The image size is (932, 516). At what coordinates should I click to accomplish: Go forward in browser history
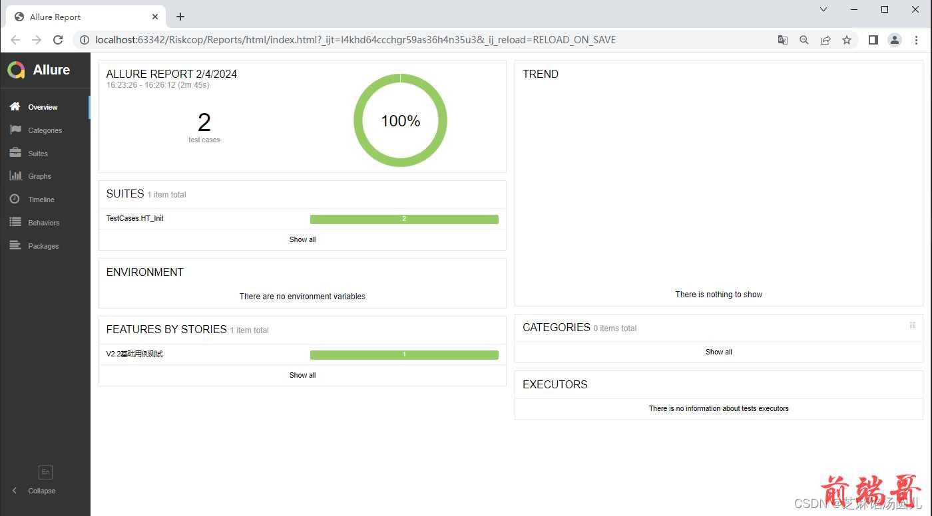(37, 40)
